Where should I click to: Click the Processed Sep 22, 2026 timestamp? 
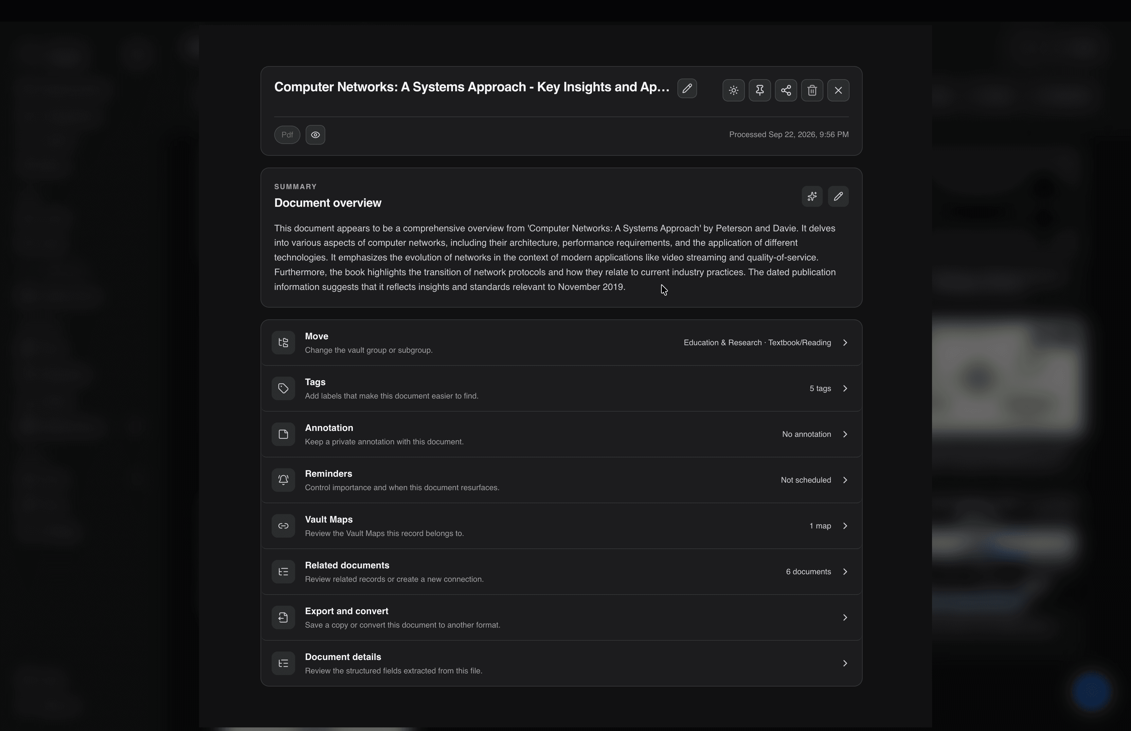coord(789,135)
